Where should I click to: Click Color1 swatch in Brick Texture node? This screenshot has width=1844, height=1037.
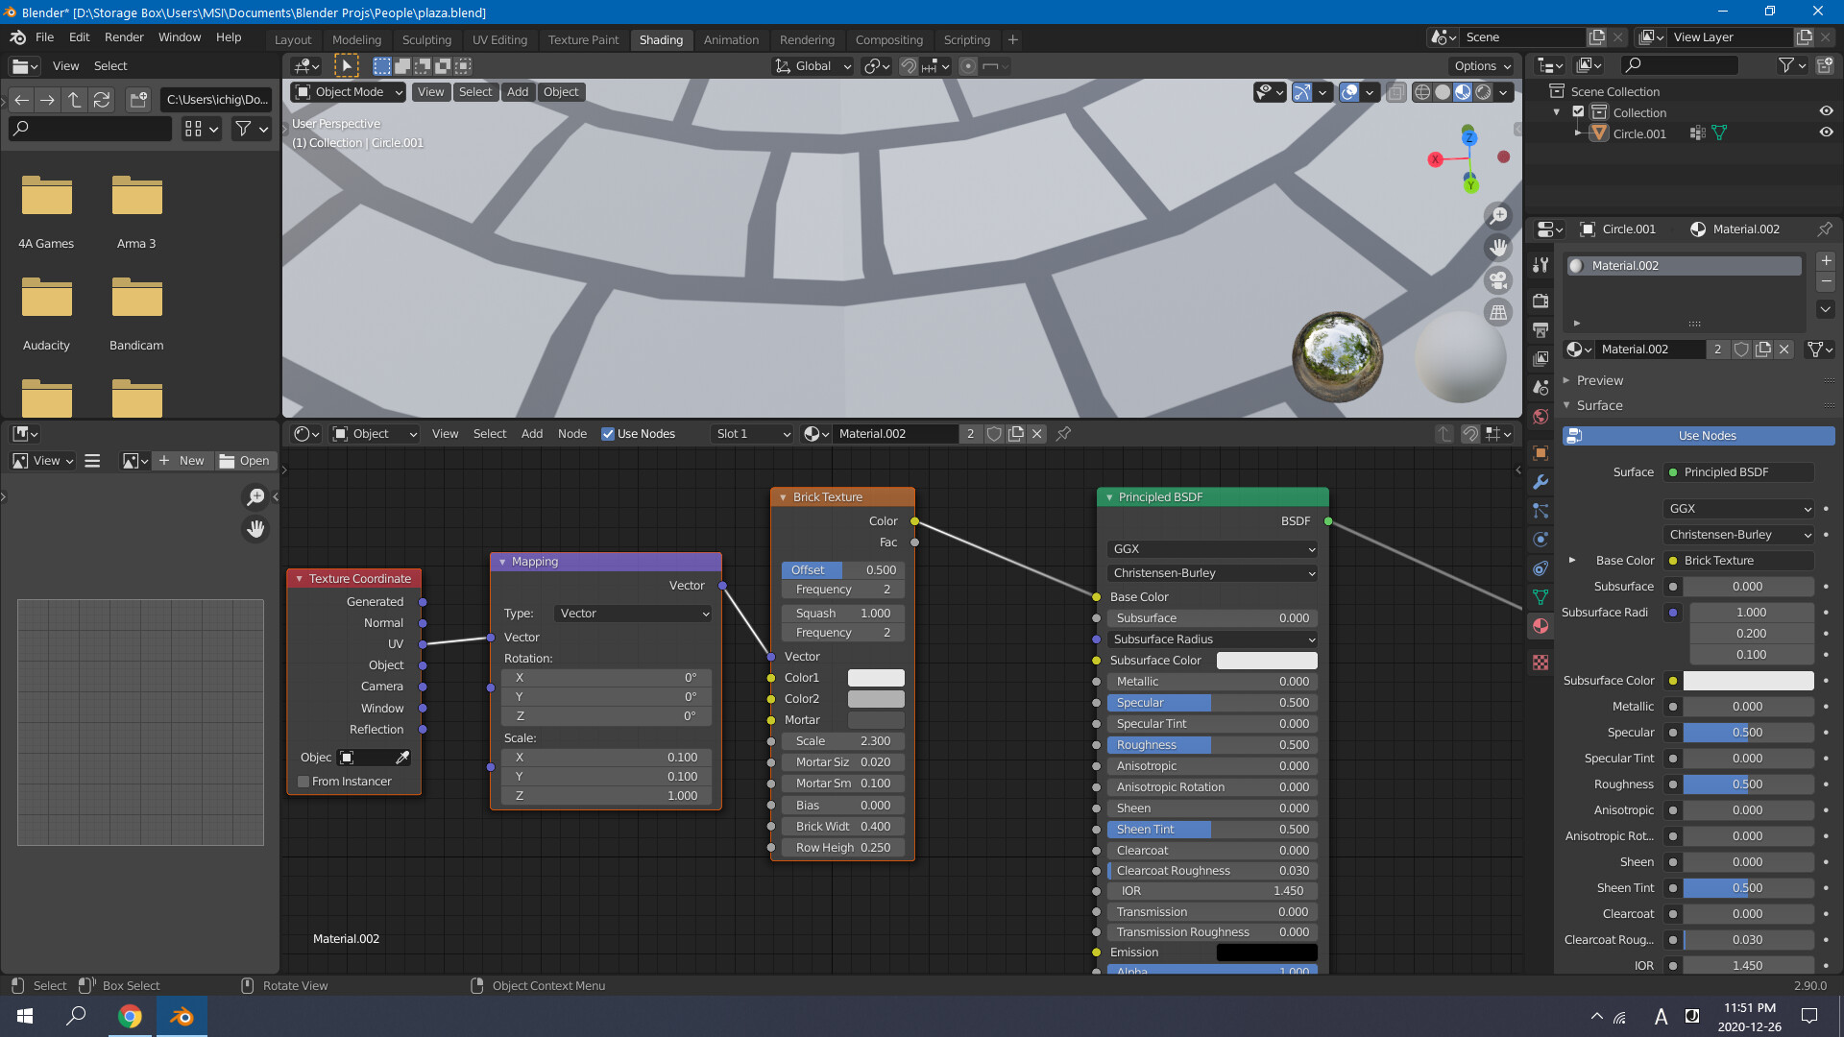[876, 678]
